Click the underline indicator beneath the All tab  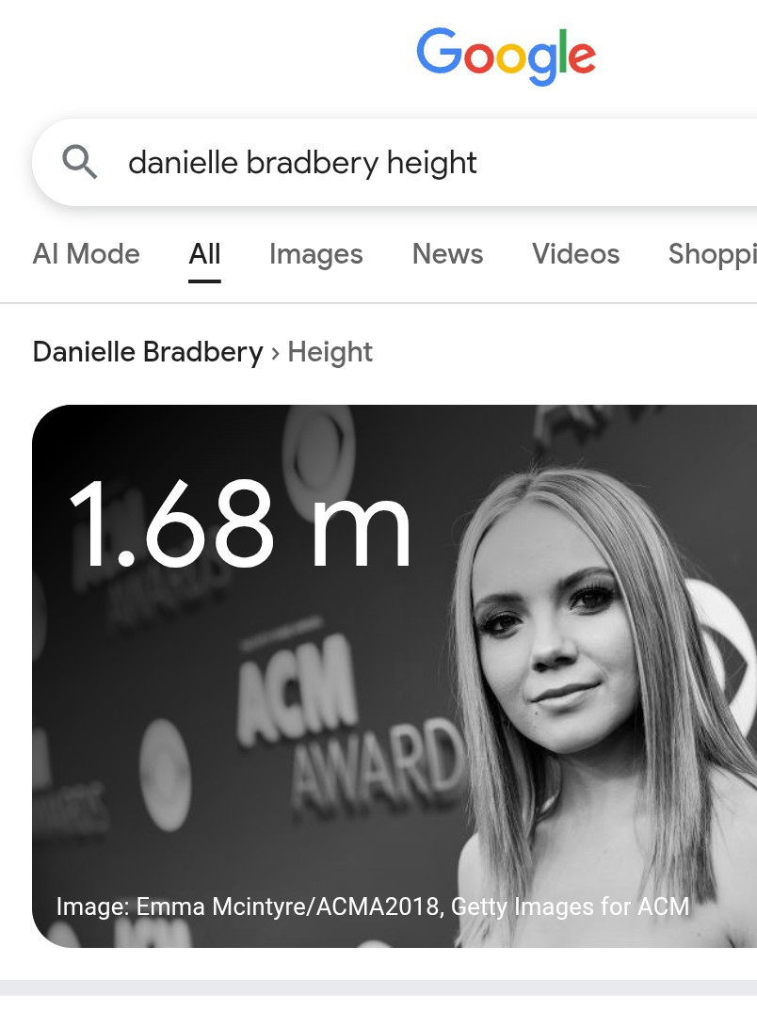pos(204,281)
